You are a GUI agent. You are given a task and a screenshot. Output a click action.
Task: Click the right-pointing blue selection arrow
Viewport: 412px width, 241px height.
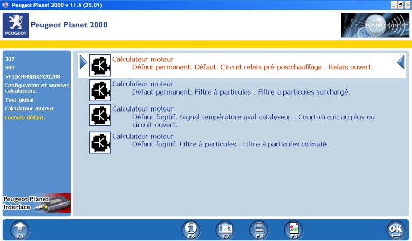83,62
